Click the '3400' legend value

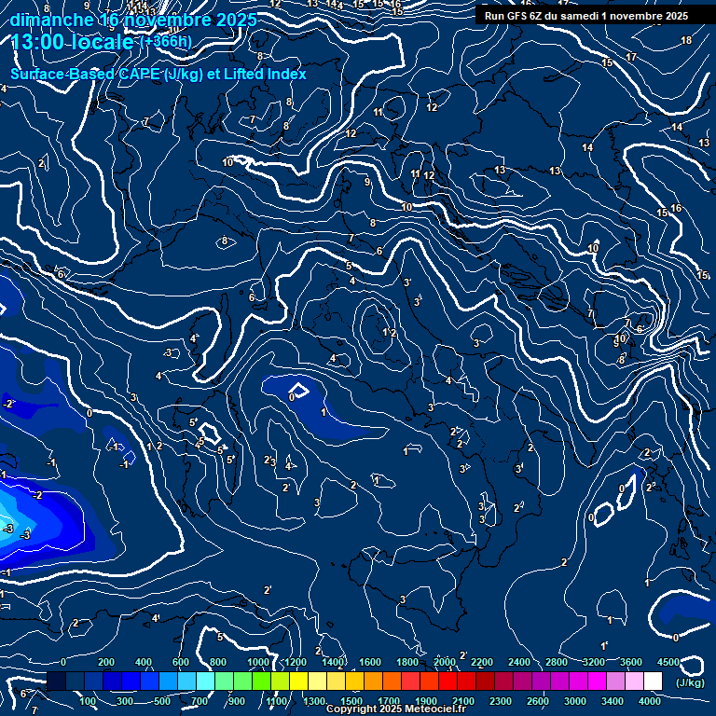point(613,701)
